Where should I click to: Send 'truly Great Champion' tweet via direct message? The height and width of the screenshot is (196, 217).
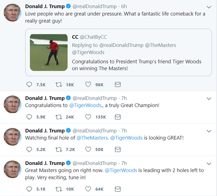tap(118, 117)
